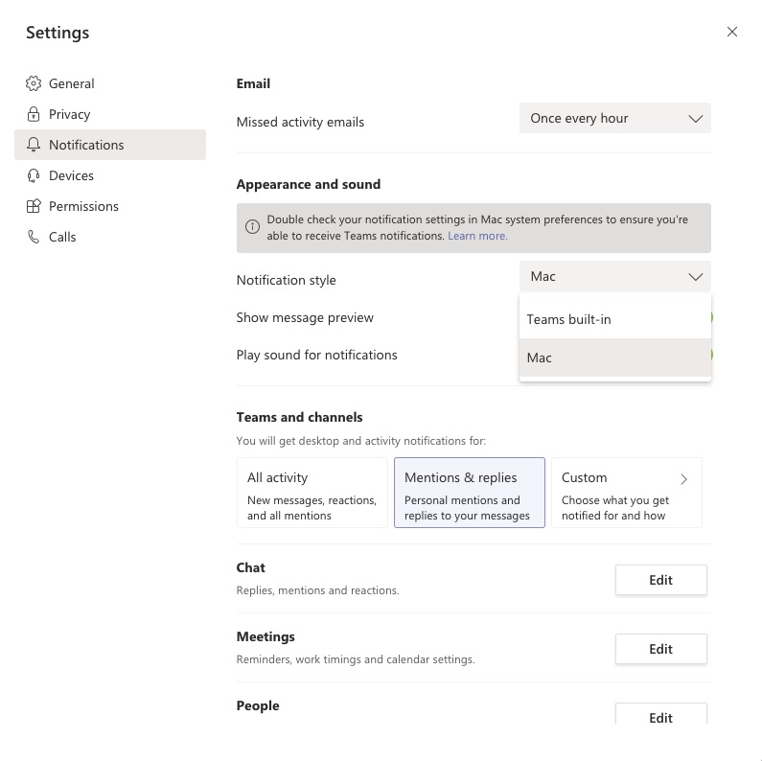Open the Learn more link
Viewport: 762px width, 761px height.
477,236
